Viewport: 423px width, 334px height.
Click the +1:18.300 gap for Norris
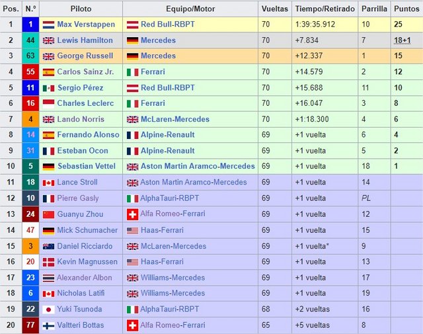tap(312, 119)
